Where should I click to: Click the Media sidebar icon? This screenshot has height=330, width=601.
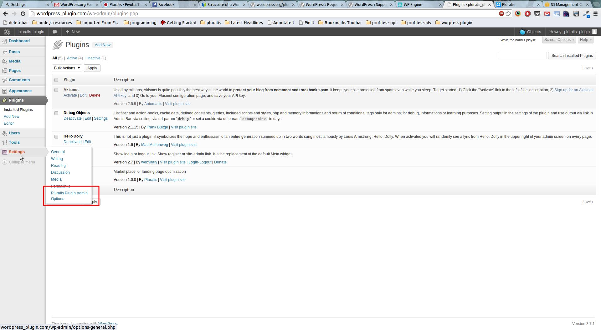pyautogui.click(x=5, y=61)
